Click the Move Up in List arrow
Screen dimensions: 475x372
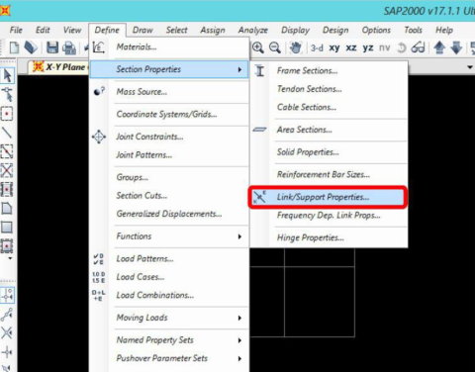[x=439, y=47]
